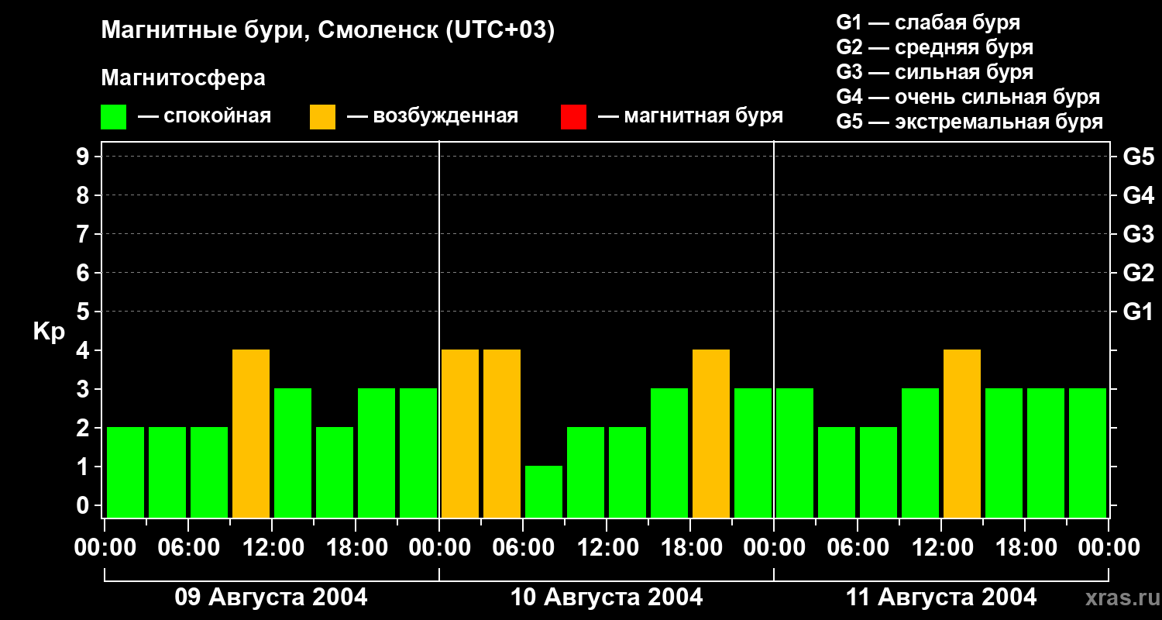1162x620 pixels.
Task: Click the last green bar at 21:00–00:00 on 11 Августа
Action: pyautogui.click(x=1088, y=453)
